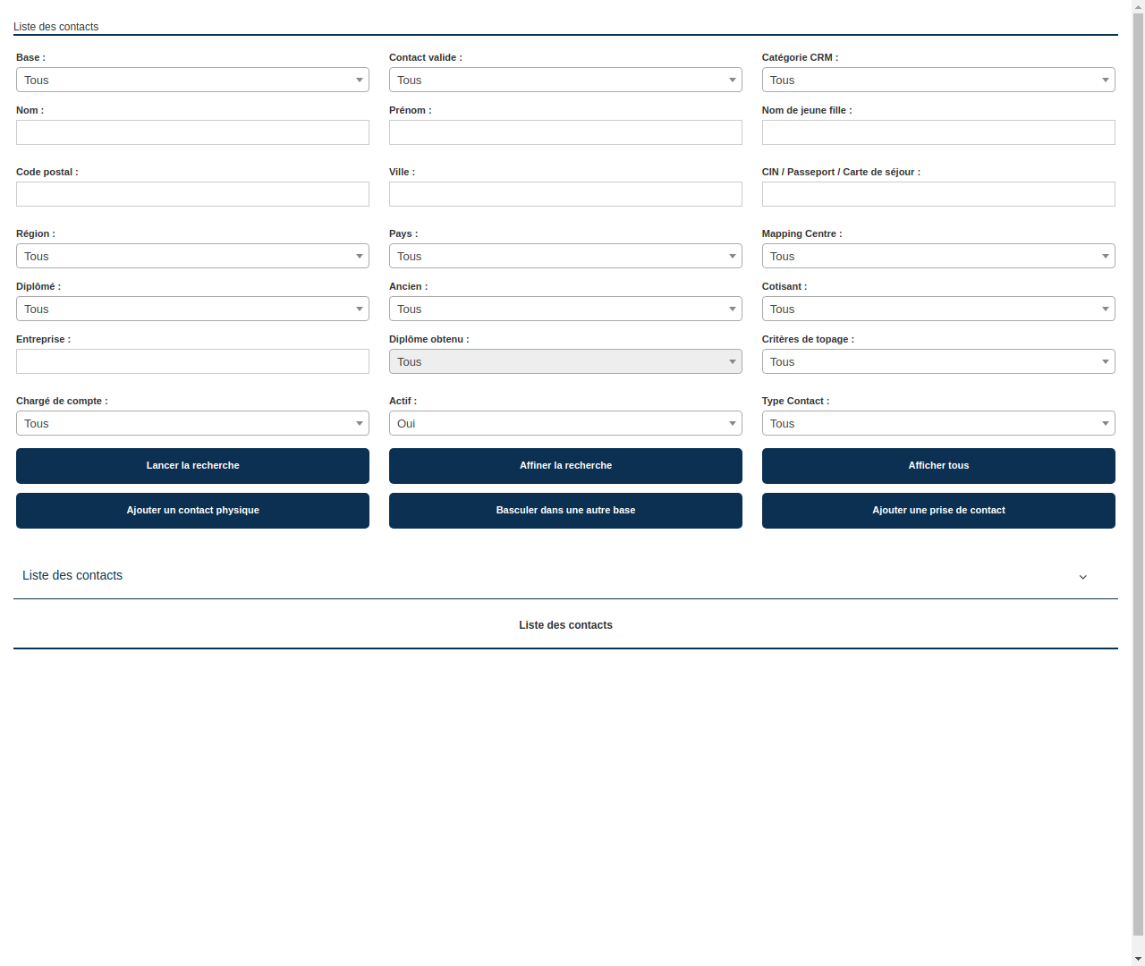
Task: Open the Diplômé dropdown
Action: 192,309
